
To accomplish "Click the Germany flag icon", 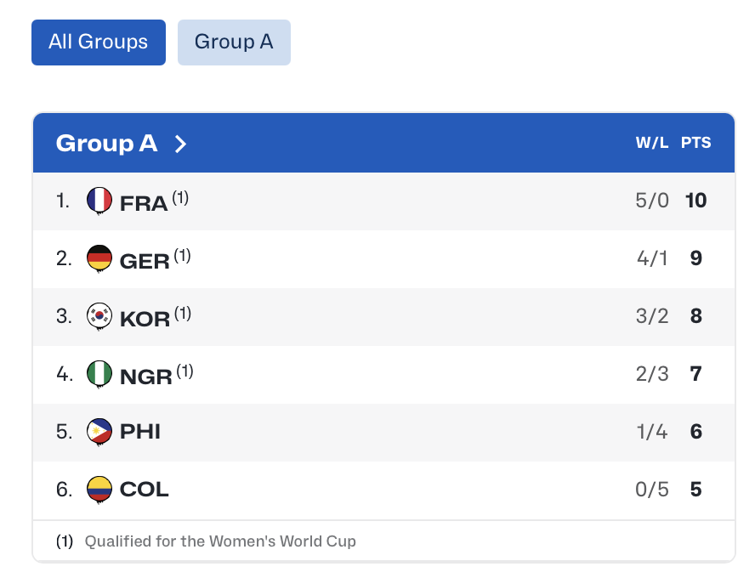I will click(99, 258).
